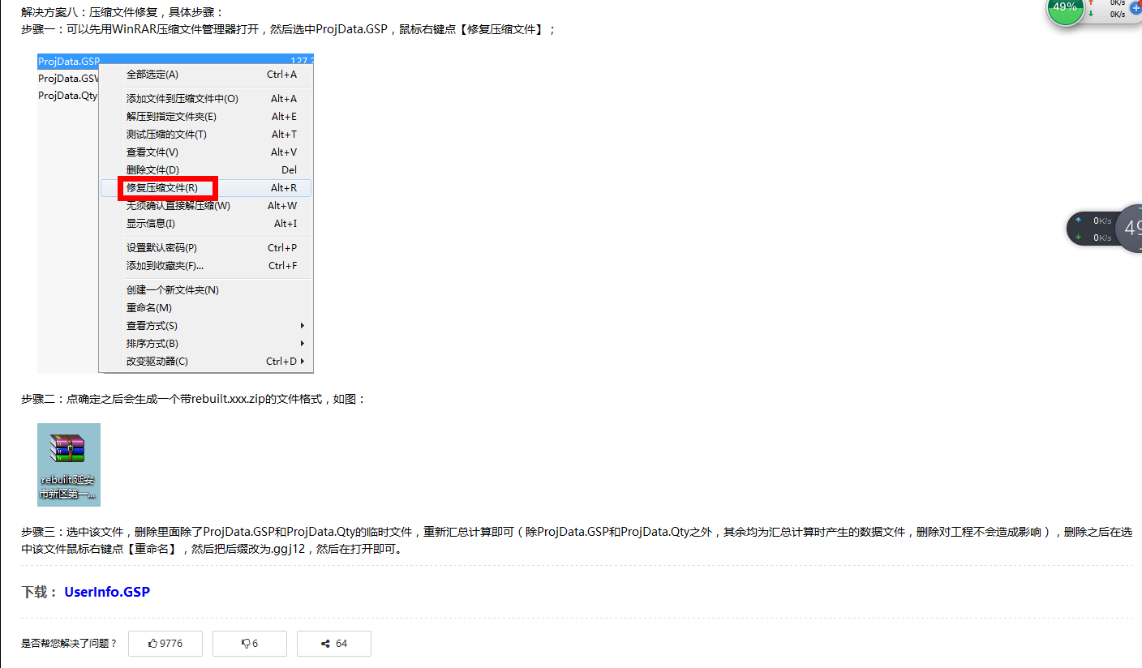Viewport: 1142px width, 668px height.
Task: Click the share button showing 64
Action: tap(334, 644)
